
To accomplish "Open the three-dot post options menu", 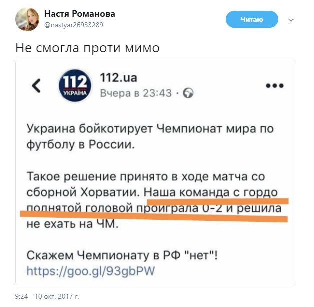I will [x=274, y=86].
